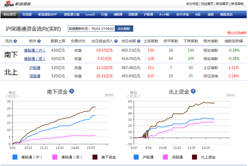
Task: Open 港股通 in the blue navigation bar
Action: 118,14
